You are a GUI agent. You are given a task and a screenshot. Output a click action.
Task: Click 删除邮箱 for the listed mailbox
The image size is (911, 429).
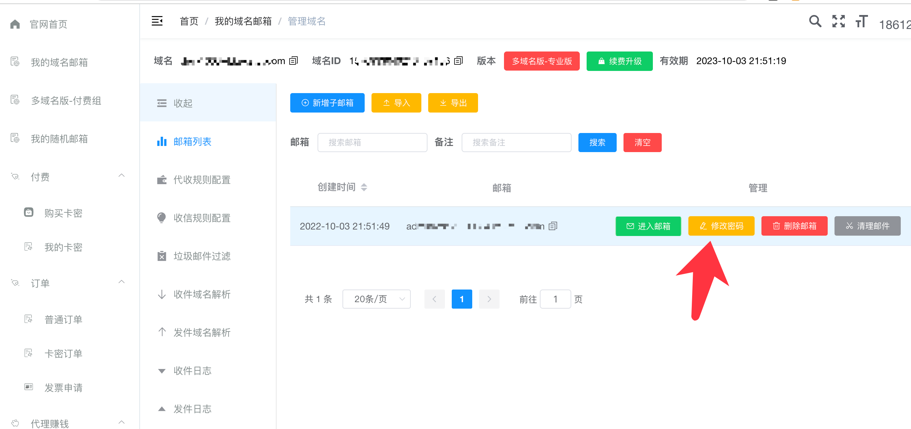[794, 226]
